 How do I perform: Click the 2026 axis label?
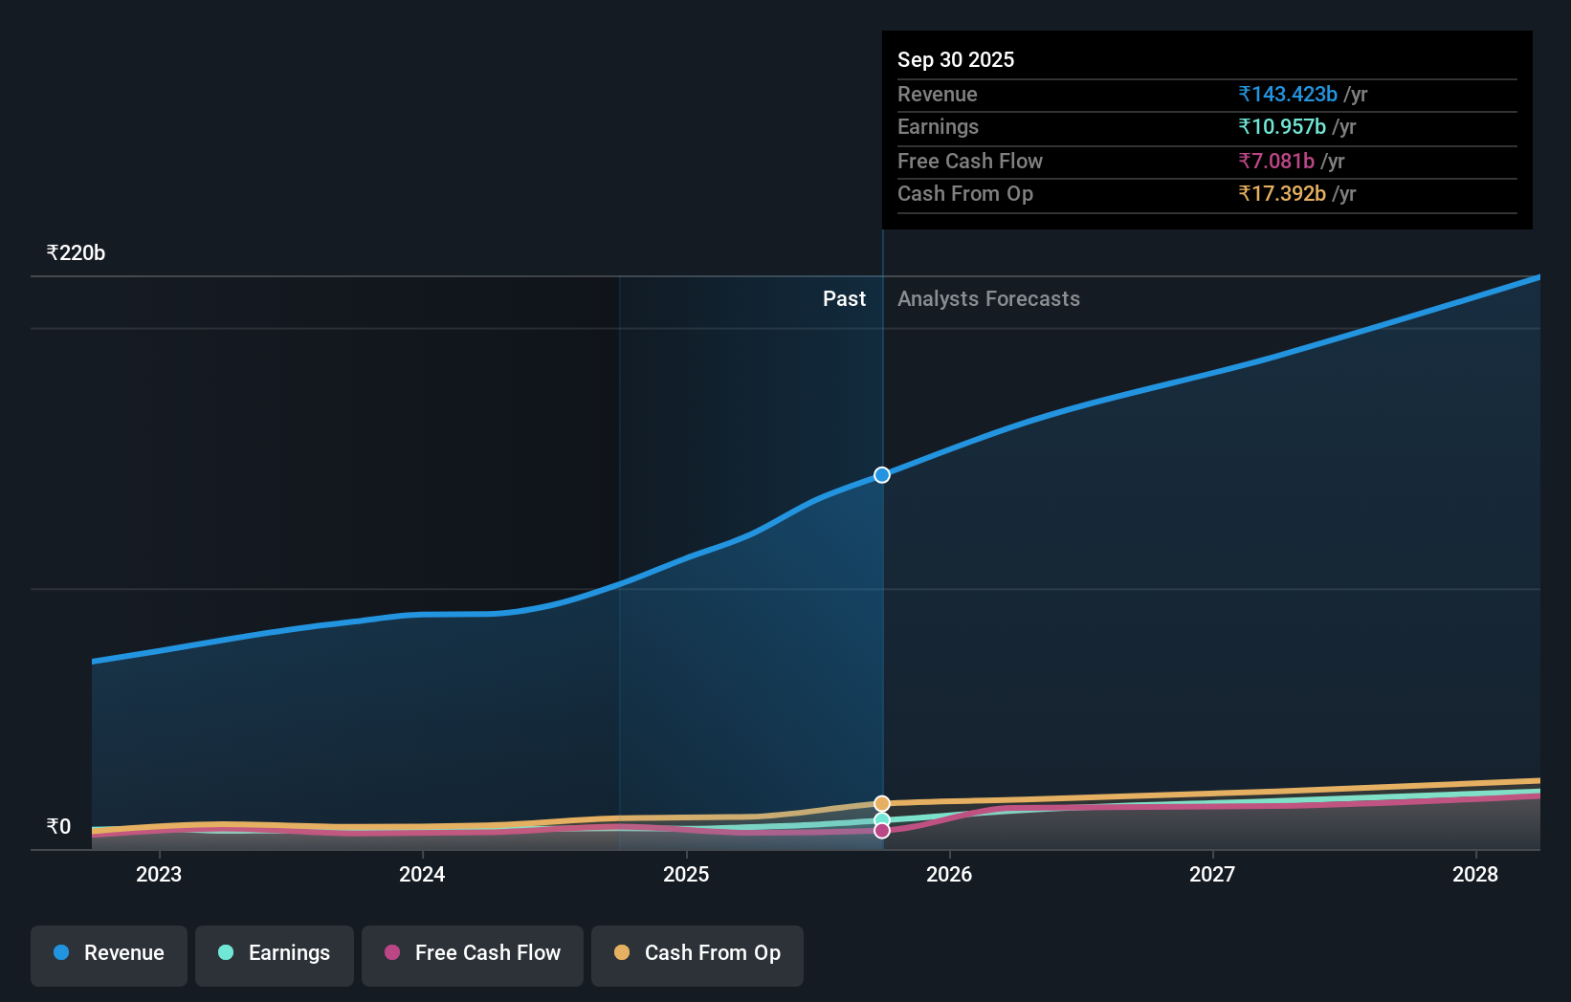(948, 874)
